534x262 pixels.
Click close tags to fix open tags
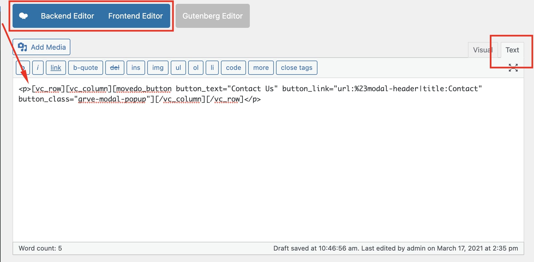point(297,67)
